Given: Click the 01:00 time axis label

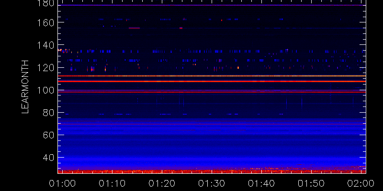Looking at the screenshot, I should tap(62, 183).
